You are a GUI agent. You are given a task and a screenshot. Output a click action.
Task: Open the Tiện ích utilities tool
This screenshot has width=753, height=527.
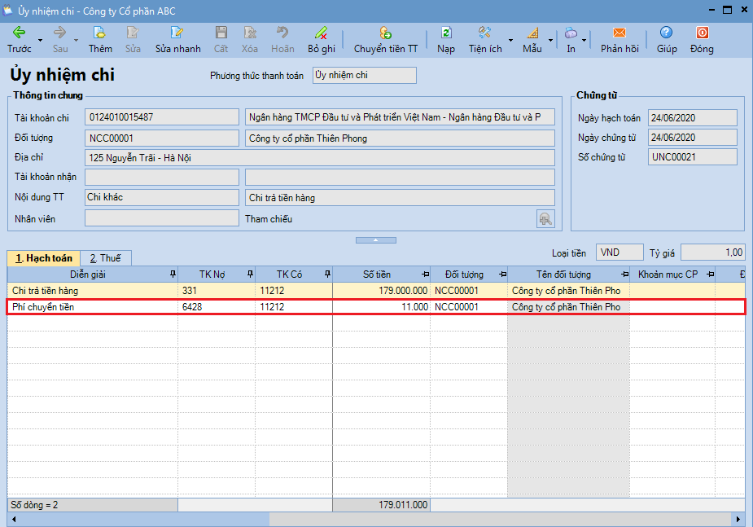[x=485, y=39]
